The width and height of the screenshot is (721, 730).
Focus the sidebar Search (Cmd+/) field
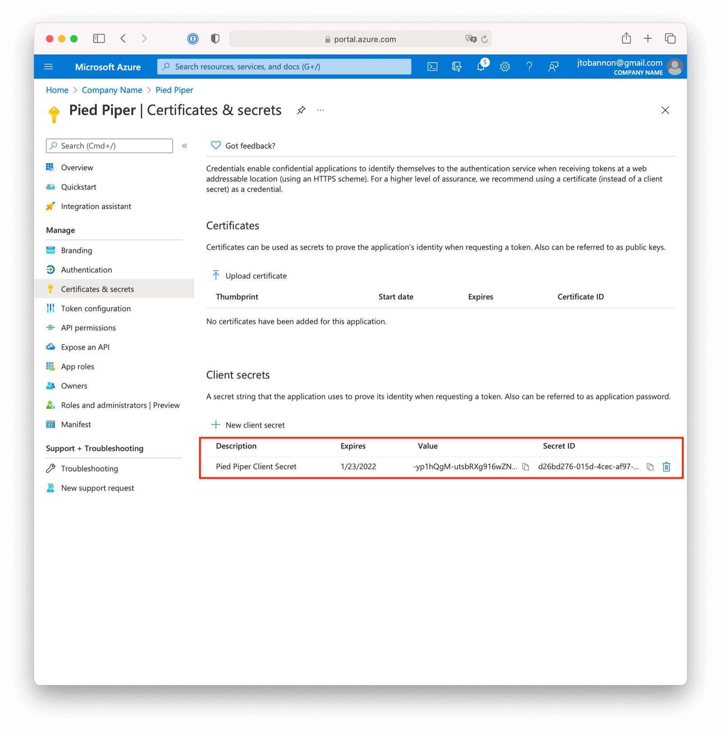(x=110, y=146)
